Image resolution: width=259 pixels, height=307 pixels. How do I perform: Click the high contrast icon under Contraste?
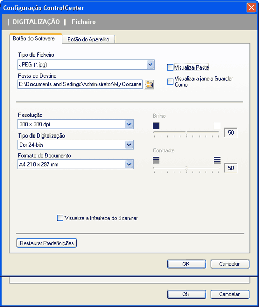(217, 160)
